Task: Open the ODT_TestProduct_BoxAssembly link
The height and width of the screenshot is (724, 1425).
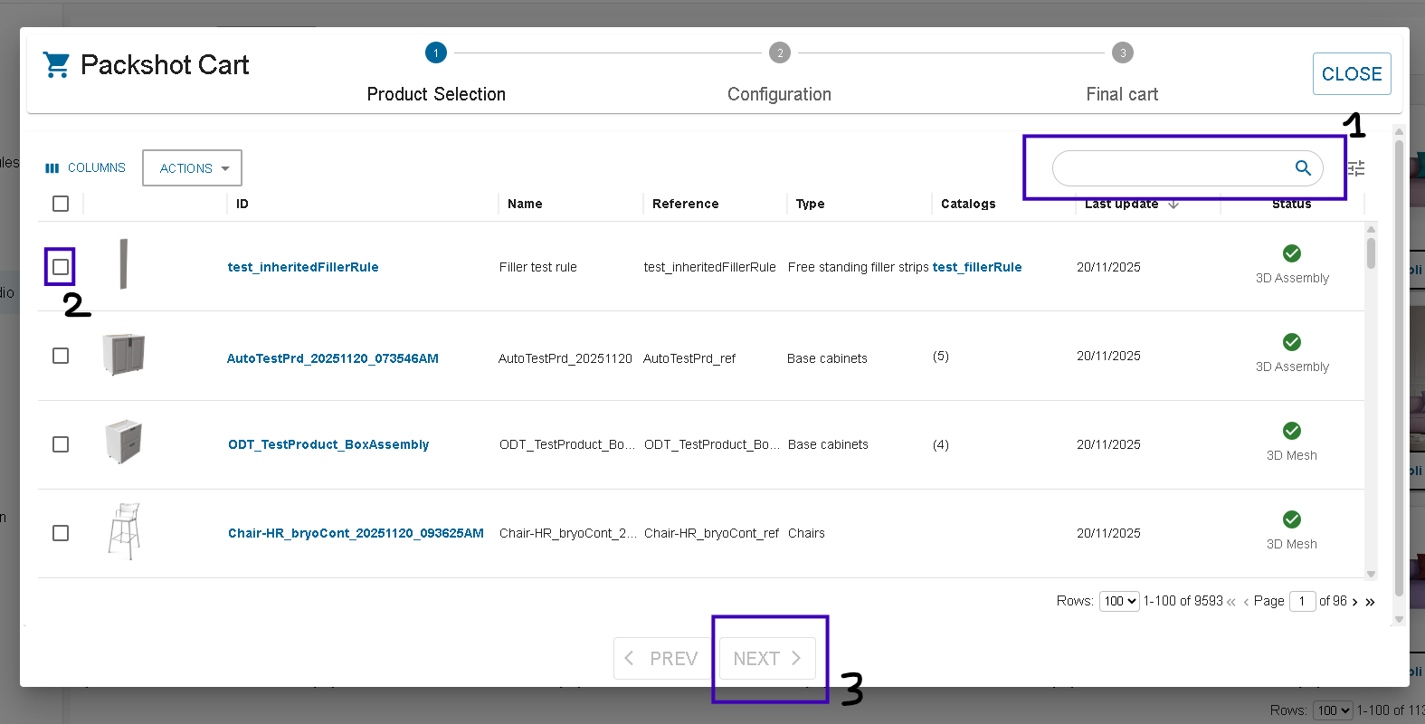Action: click(x=328, y=444)
